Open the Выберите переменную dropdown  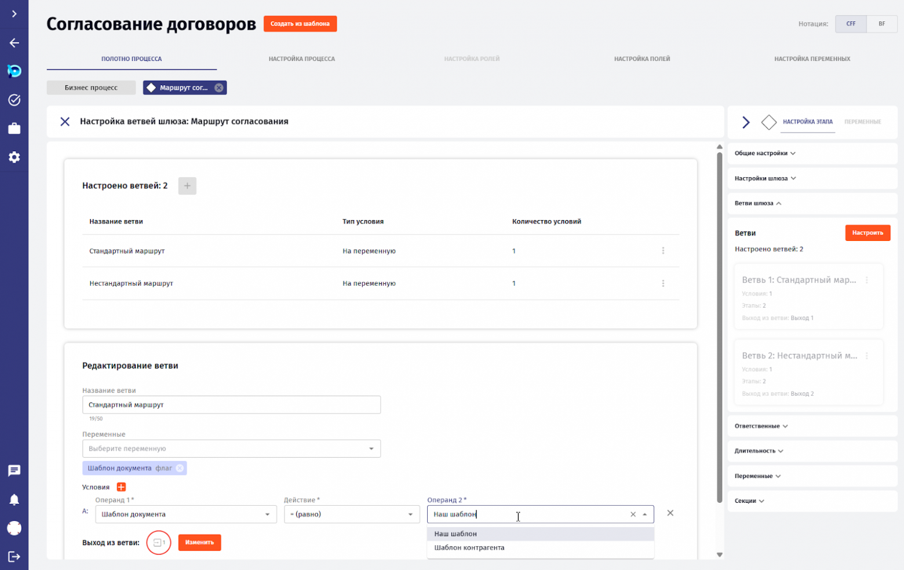tap(231, 448)
